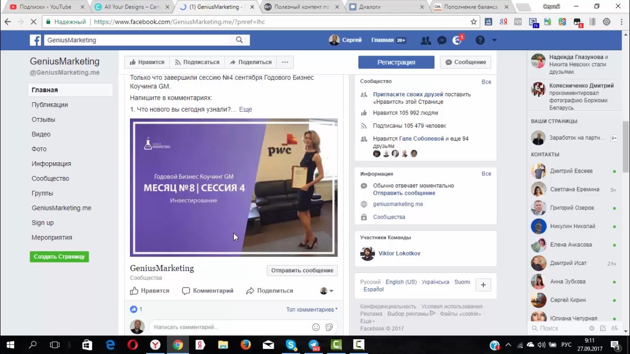Screen dimensions: 630x354
Task: Open the quick help question-mark icon
Action: (480, 40)
